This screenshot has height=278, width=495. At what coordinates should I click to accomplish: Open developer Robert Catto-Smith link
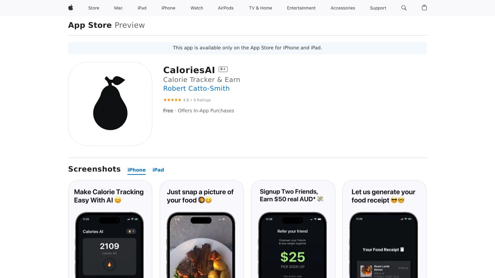[196, 89]
